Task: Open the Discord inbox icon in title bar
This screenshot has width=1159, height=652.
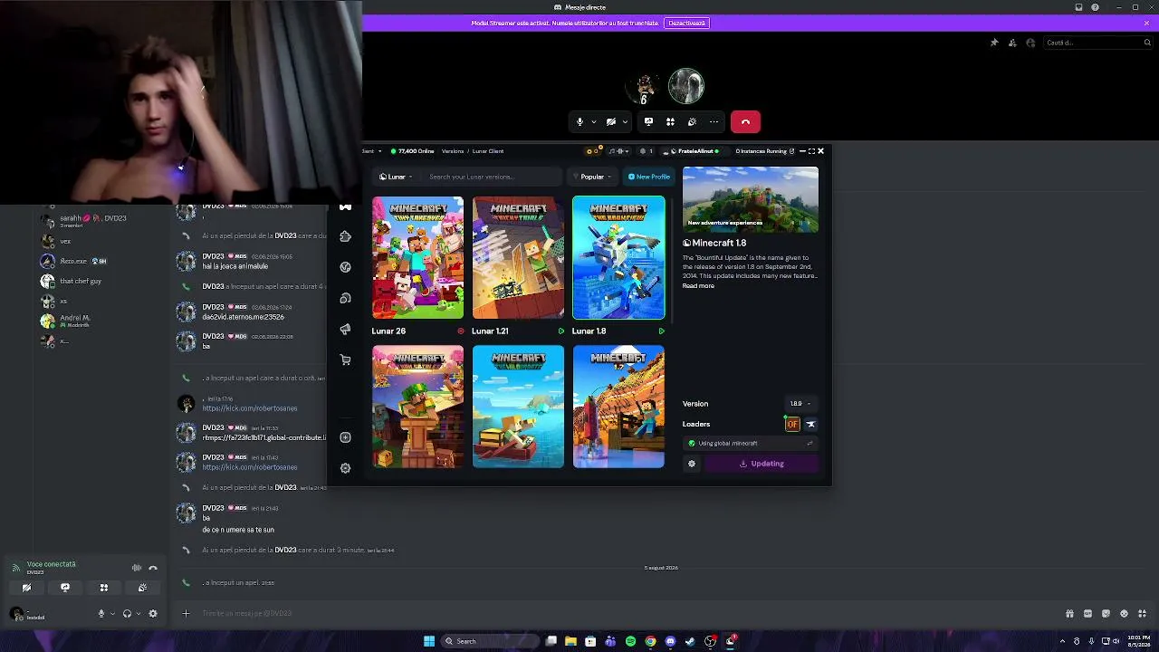Action: (1078, 7)
